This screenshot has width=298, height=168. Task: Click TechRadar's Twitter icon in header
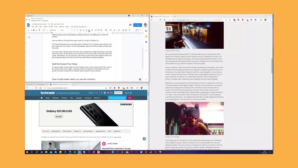click(105, 93)
